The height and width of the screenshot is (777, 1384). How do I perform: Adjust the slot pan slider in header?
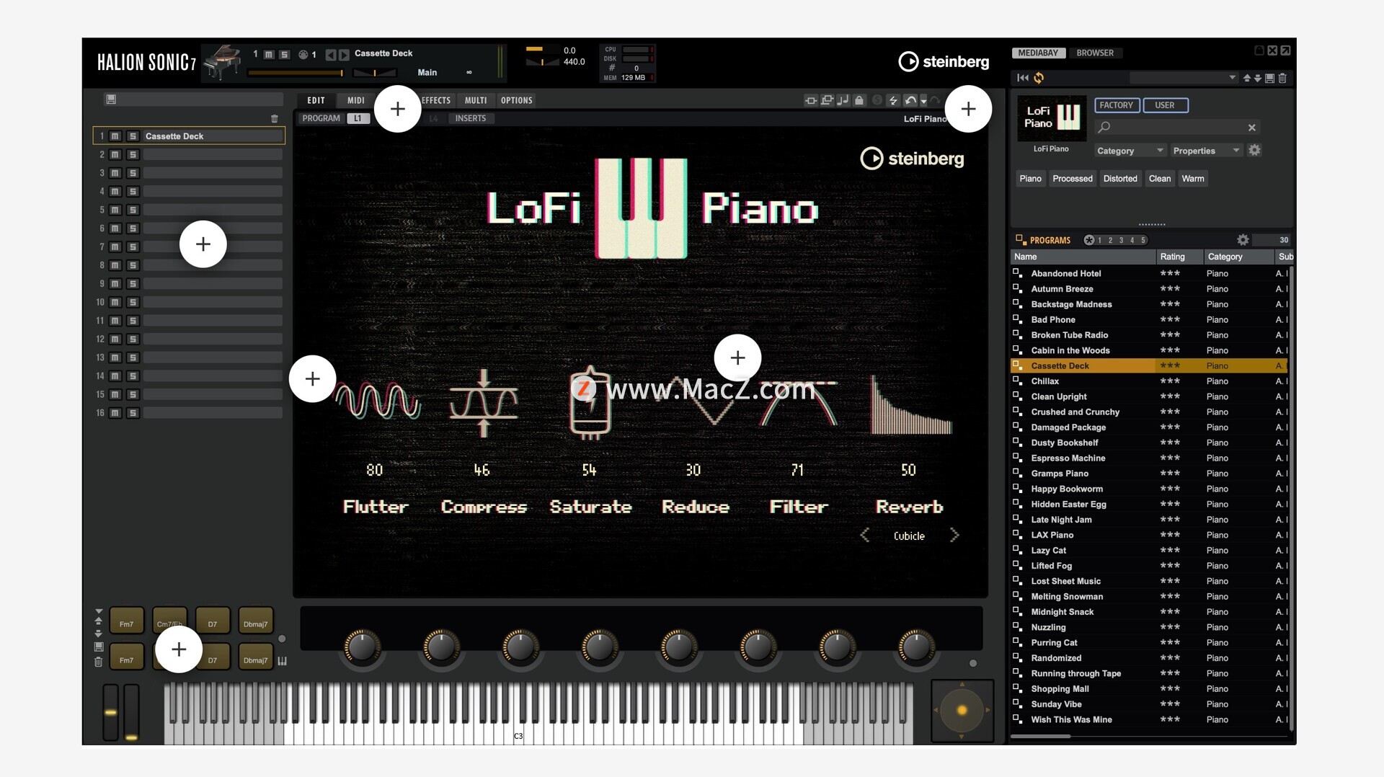click(374, 73)
